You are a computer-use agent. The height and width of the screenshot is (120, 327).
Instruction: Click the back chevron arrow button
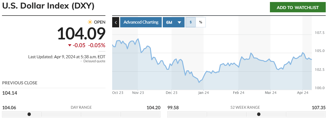pos(116,22)
